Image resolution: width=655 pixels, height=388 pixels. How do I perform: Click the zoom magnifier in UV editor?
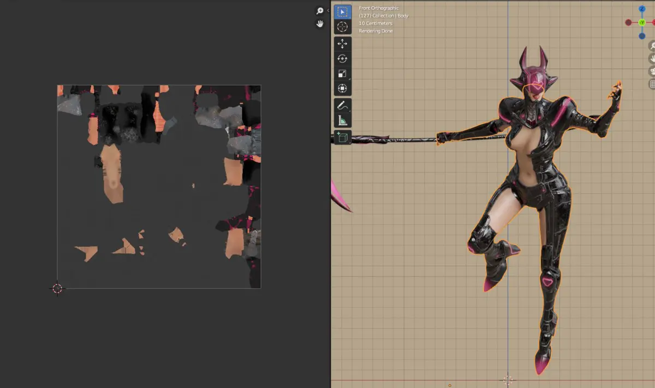point(320,11)
